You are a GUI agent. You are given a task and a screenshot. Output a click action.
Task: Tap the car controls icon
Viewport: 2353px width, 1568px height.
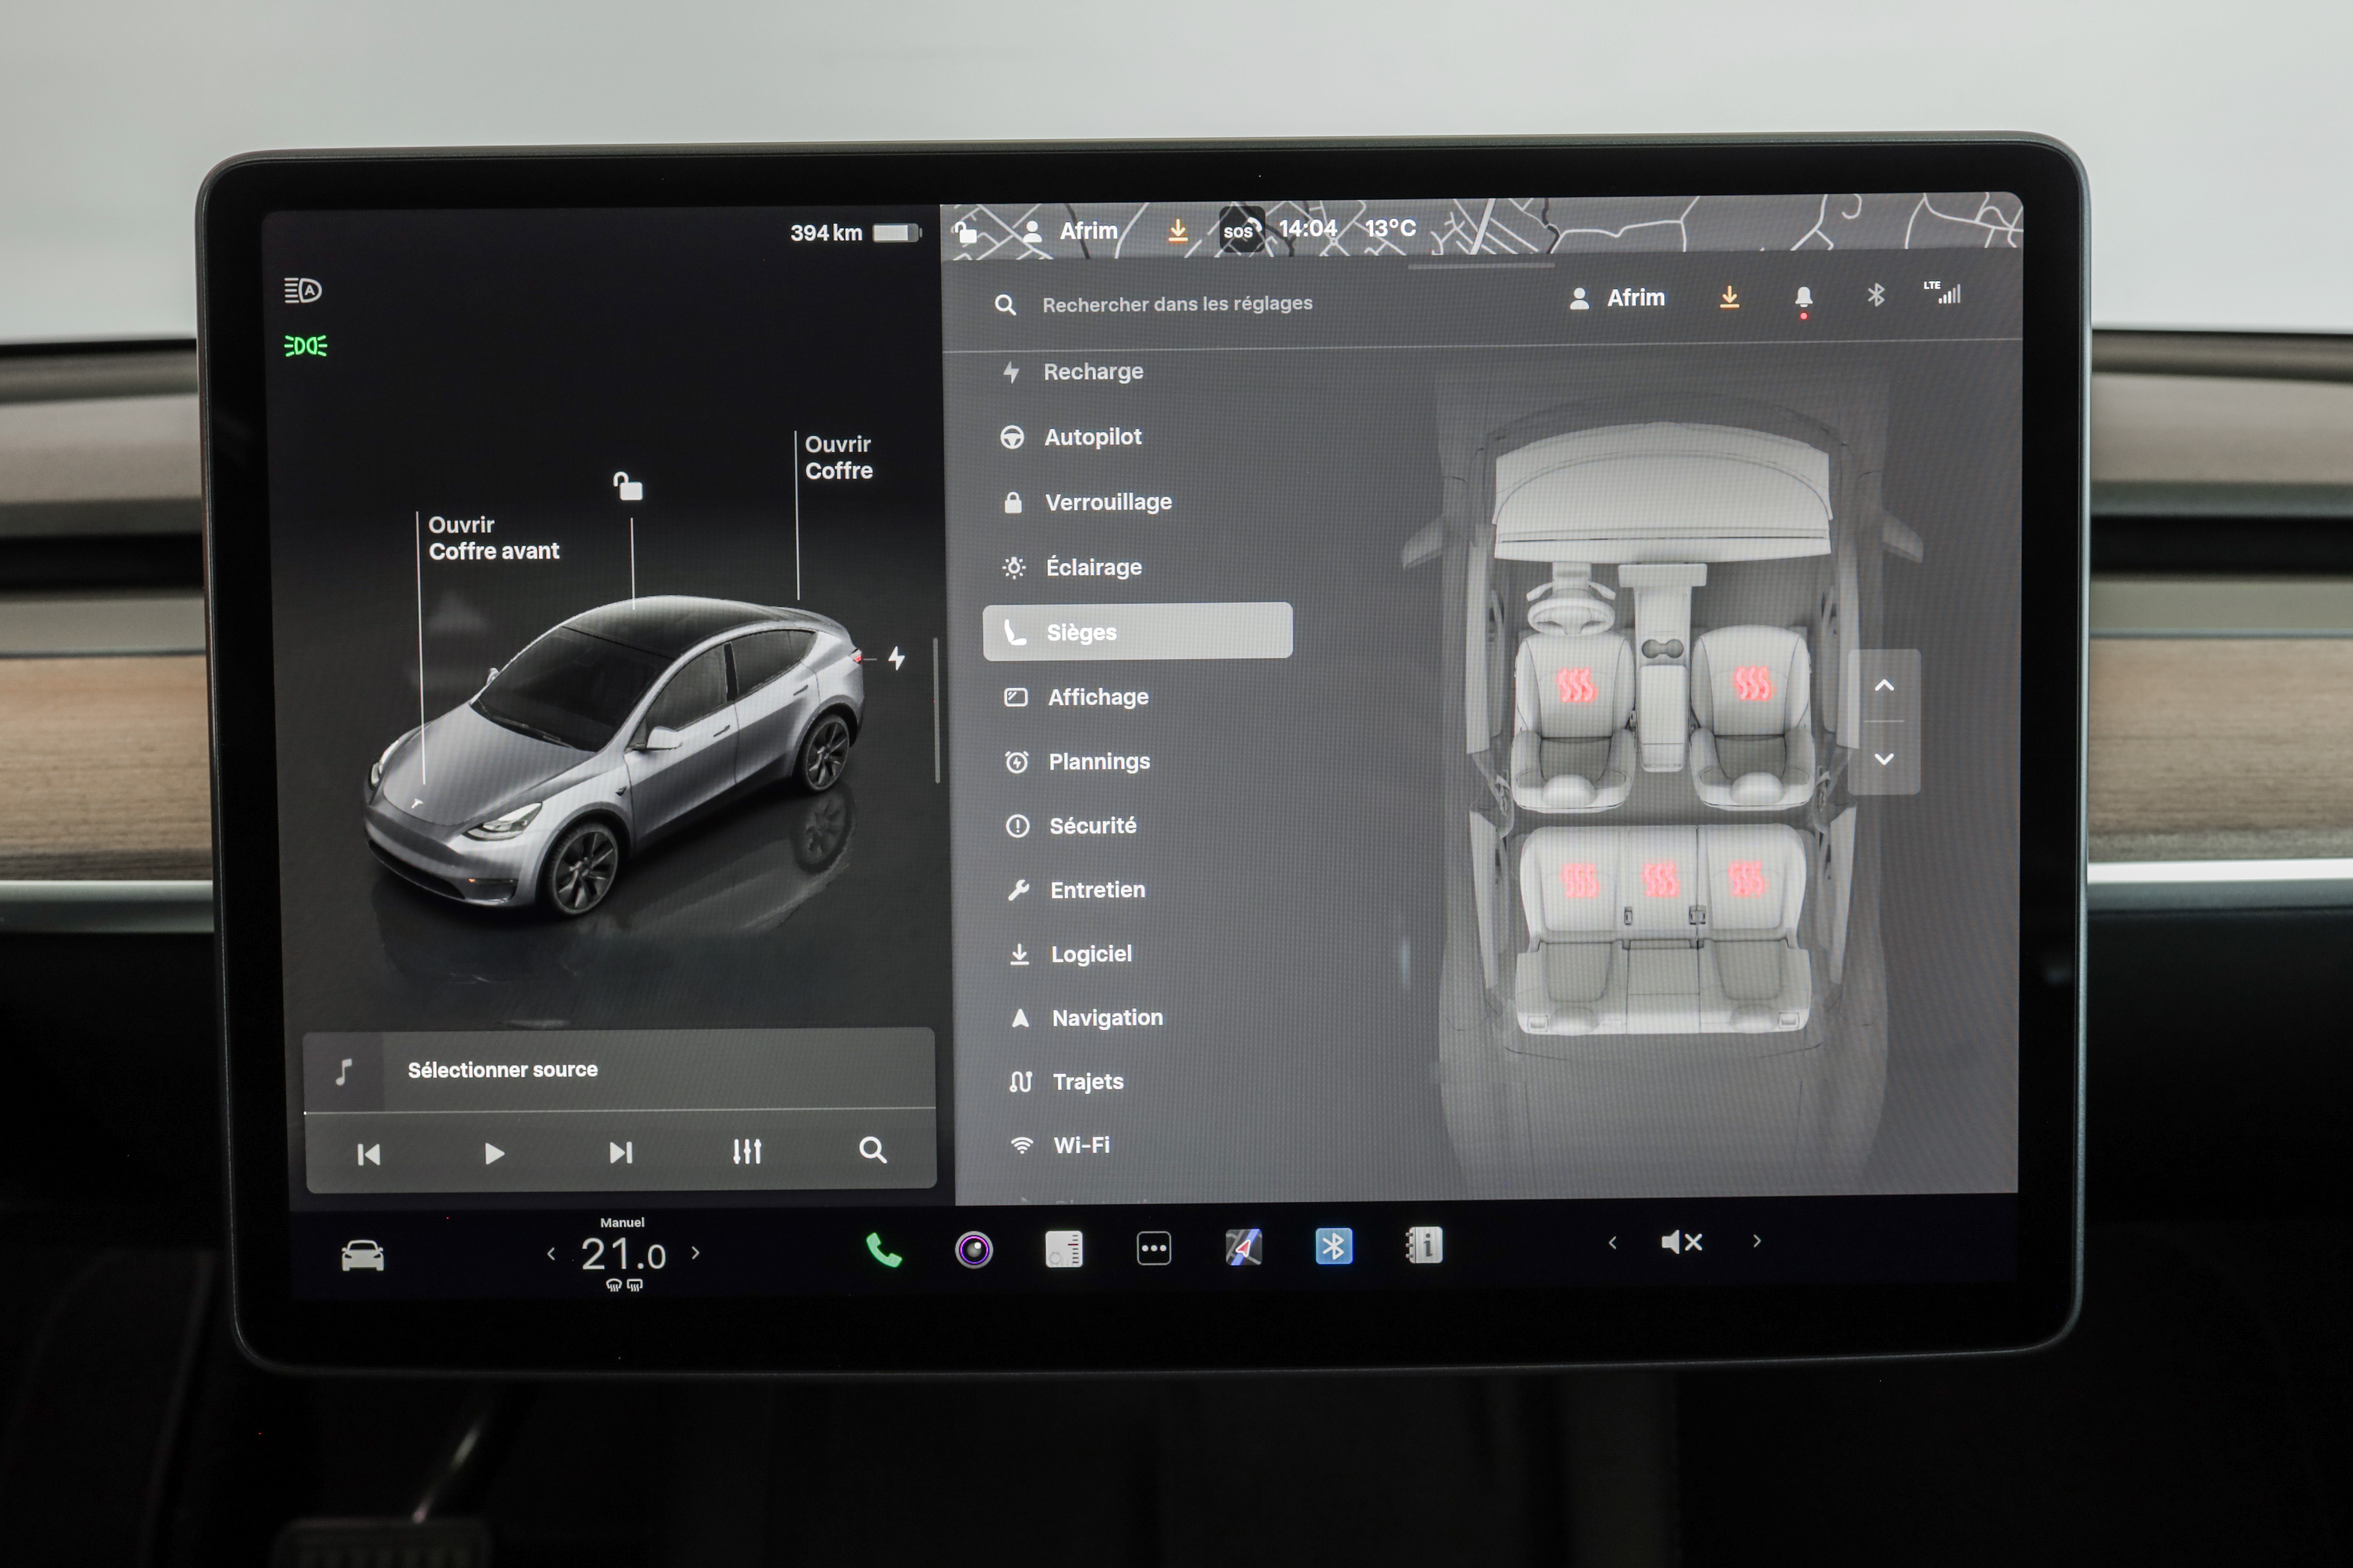coord(362,1256)
